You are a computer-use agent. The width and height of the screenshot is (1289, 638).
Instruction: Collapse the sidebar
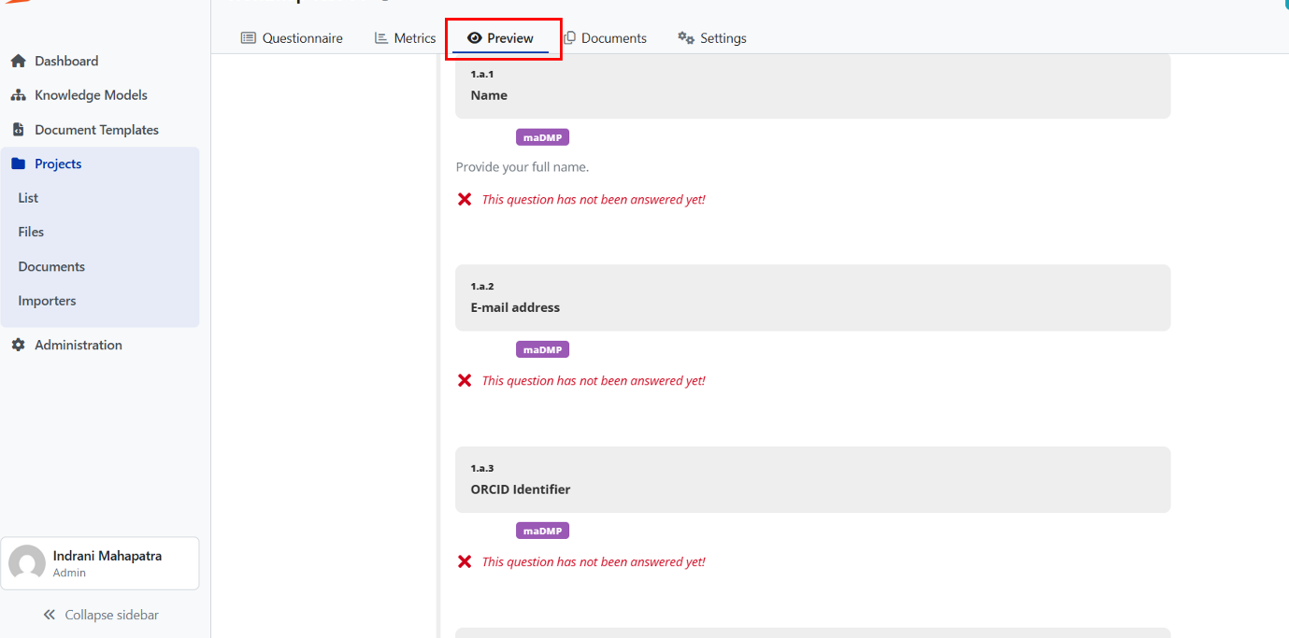[101, 615]
